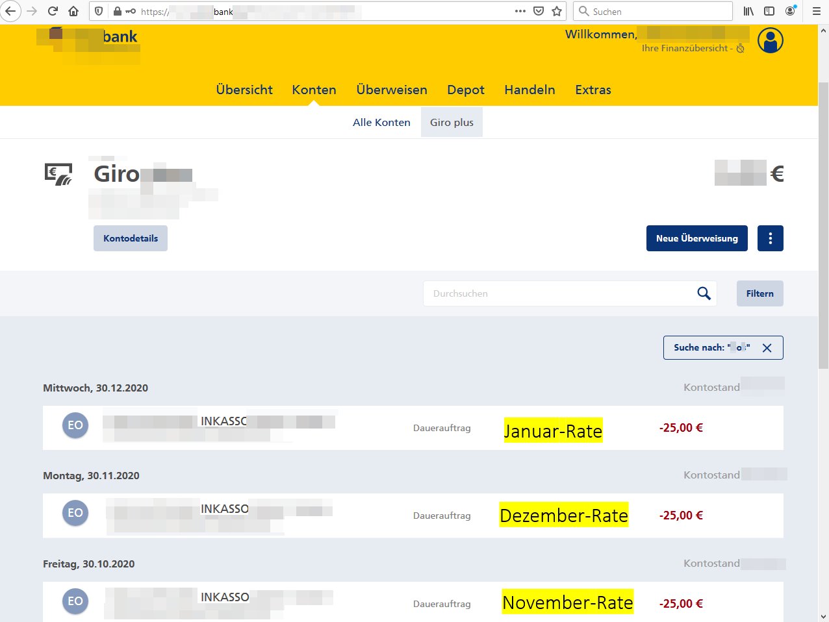Viewport: 829px width, 622px height.
Task: Reload the page with browser refresh icon
Action: point(53,11)
